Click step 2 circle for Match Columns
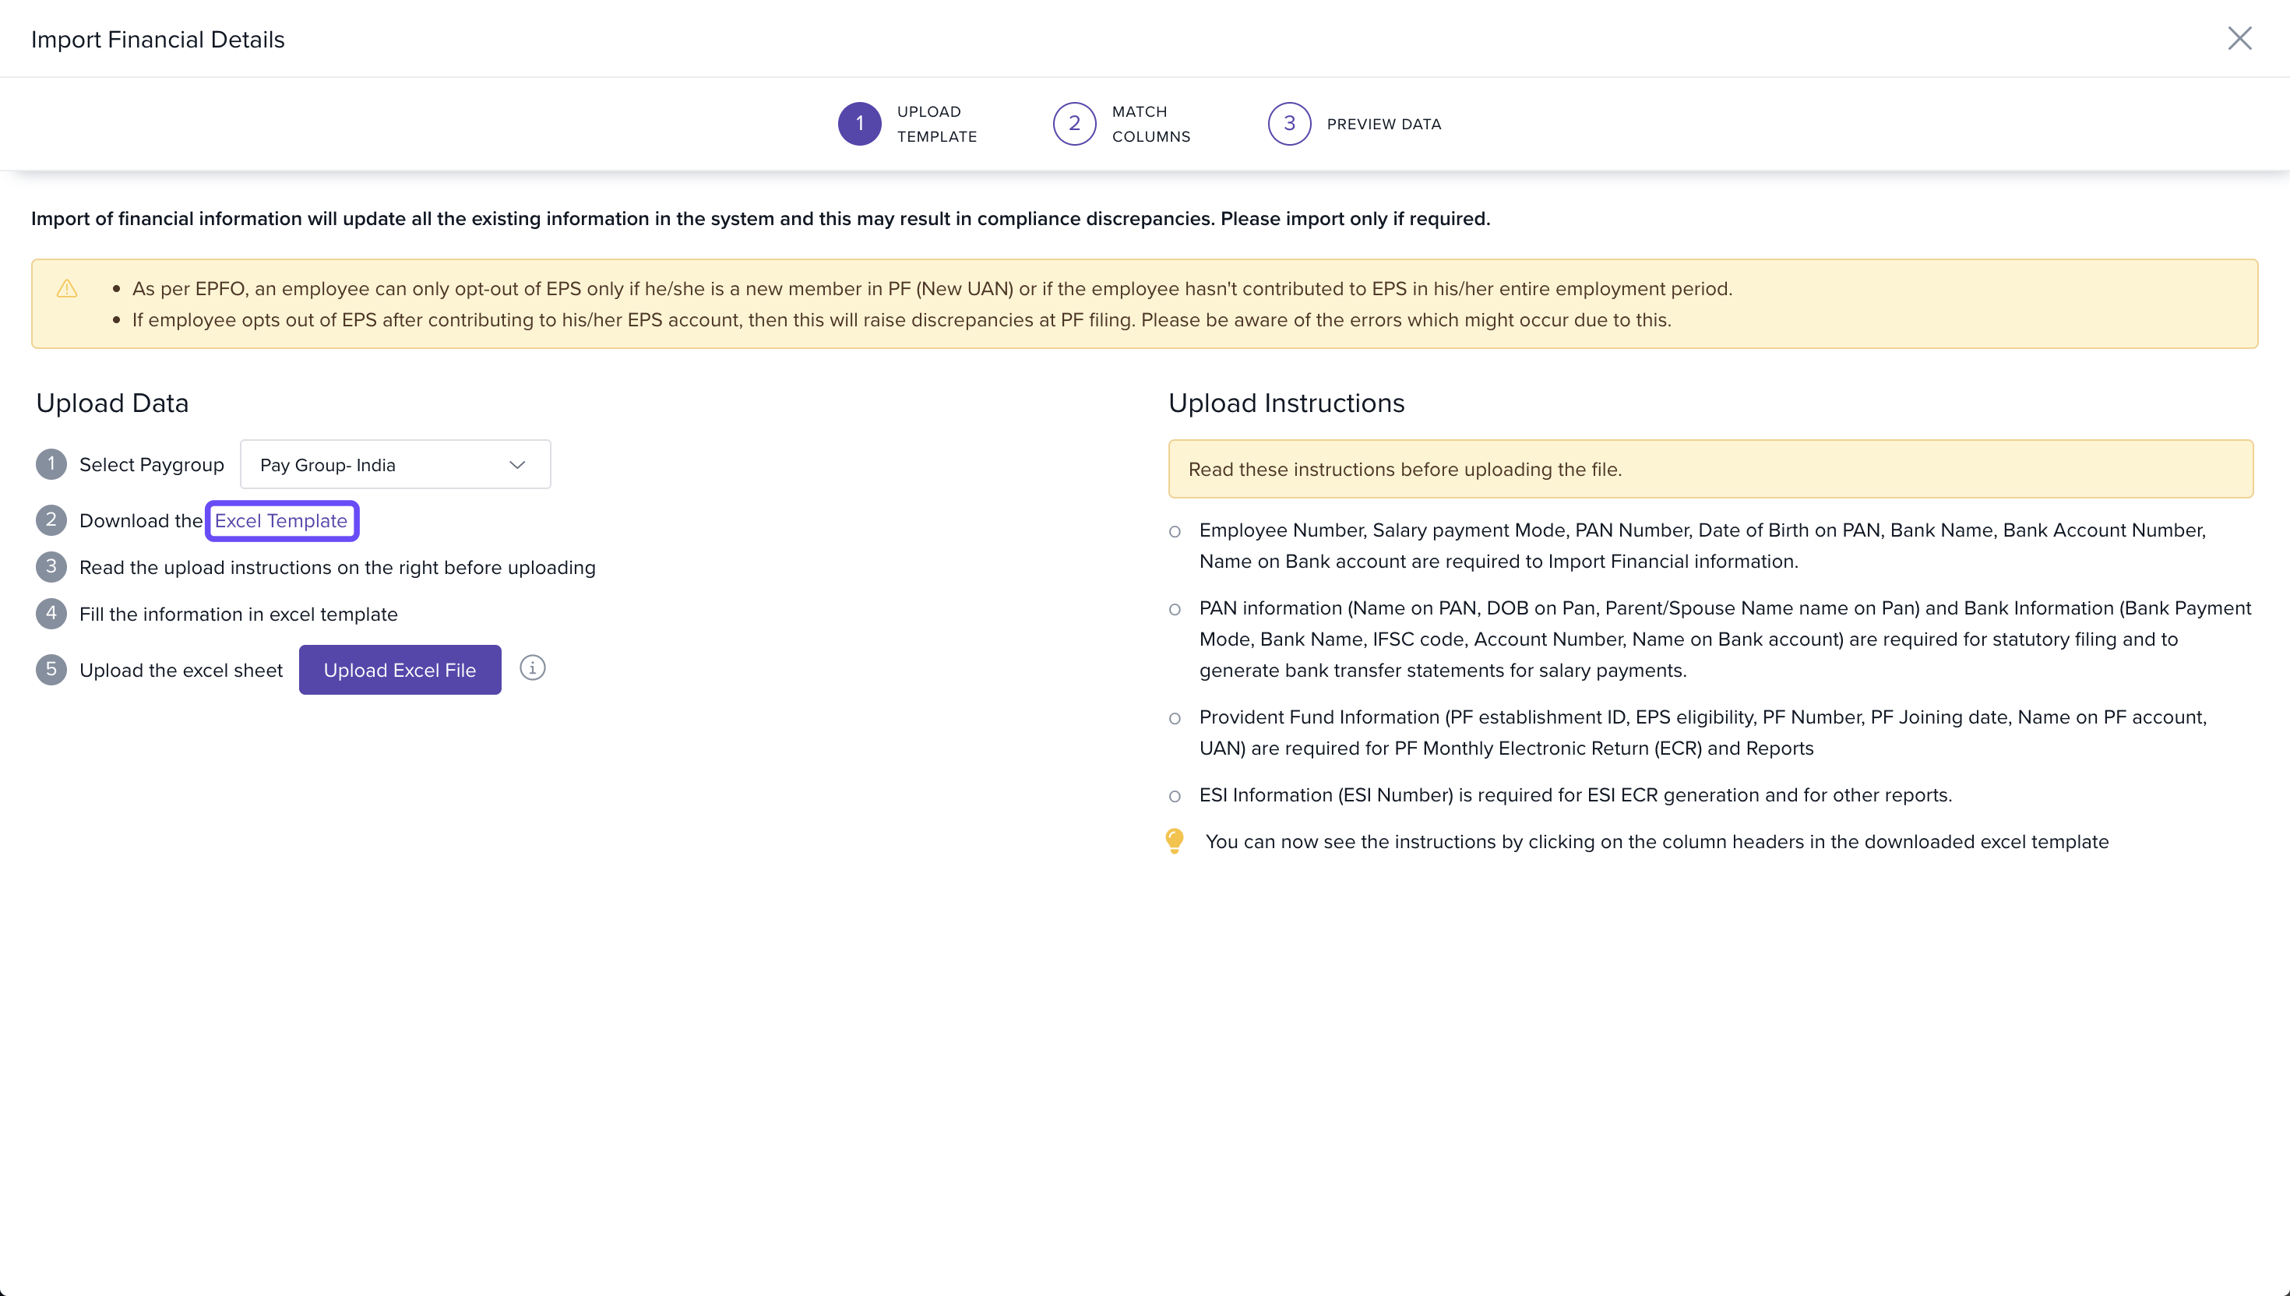 point(1073,124)
